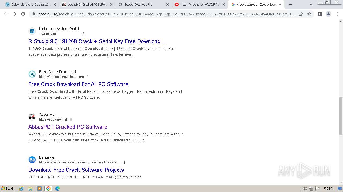This screenshot has height=192, width=343.
Task: Bookmark this tab with the star
Action: coord(309,14)
